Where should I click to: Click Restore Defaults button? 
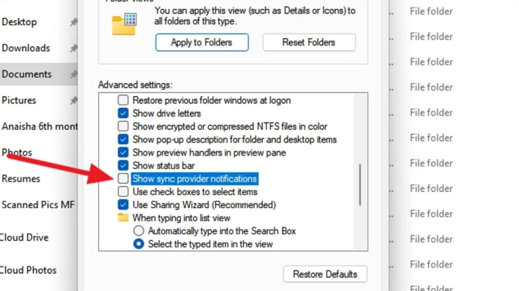point(325,274)
